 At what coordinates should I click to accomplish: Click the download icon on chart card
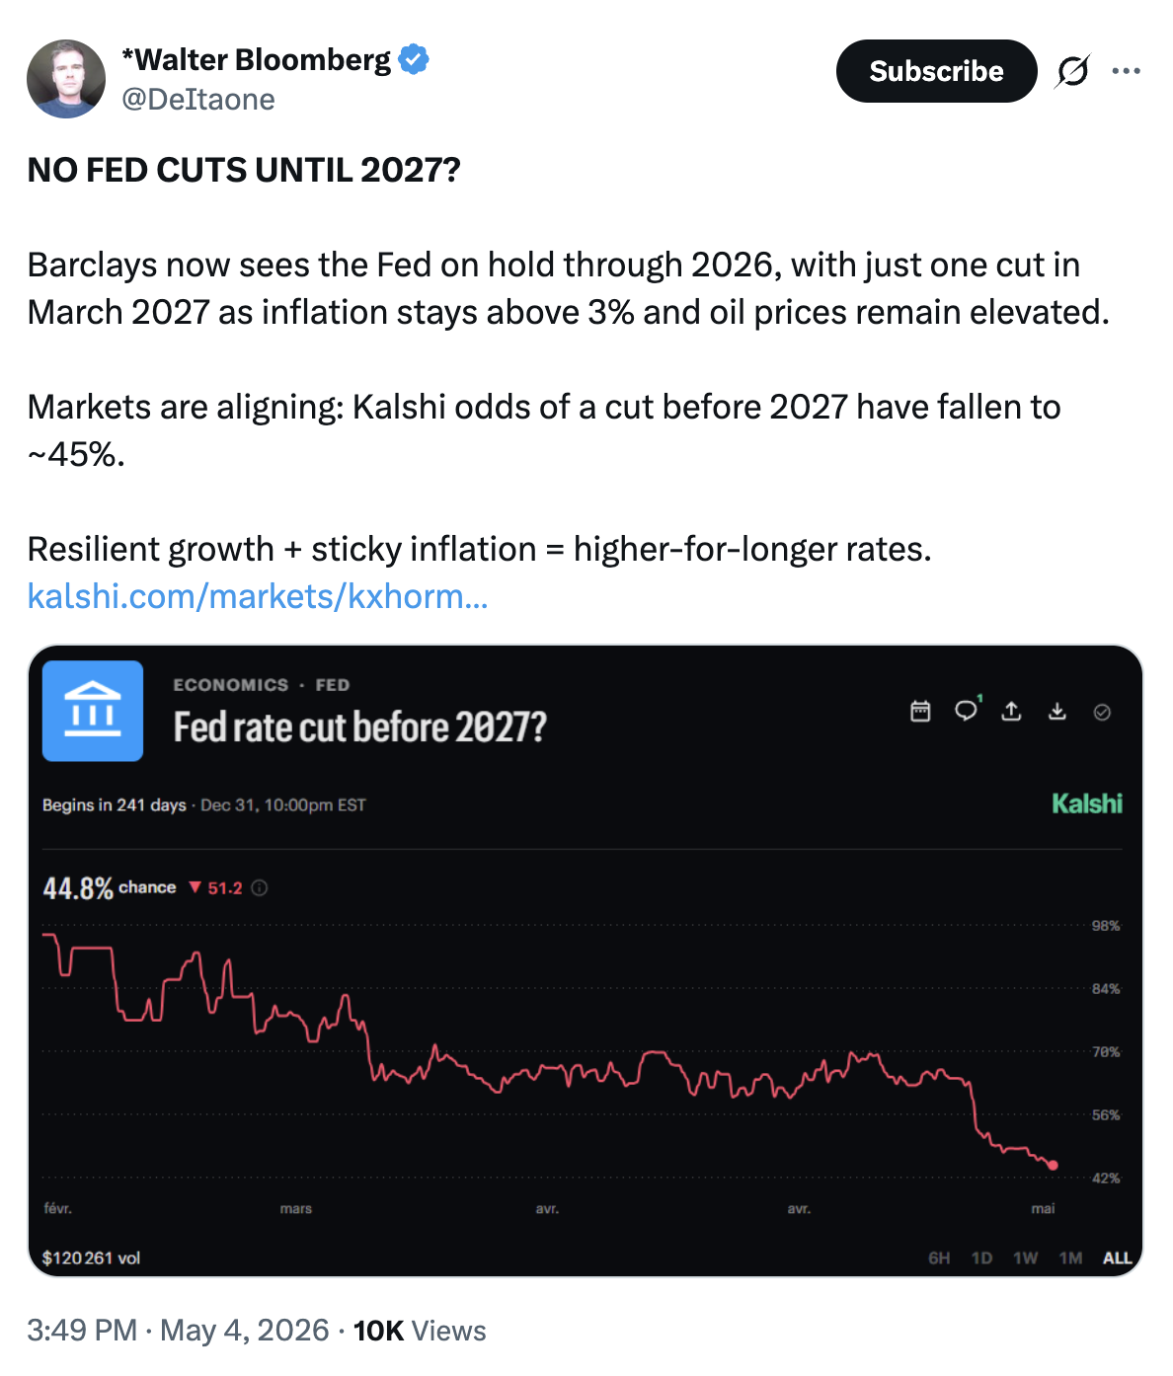[x=1057, y=711]
